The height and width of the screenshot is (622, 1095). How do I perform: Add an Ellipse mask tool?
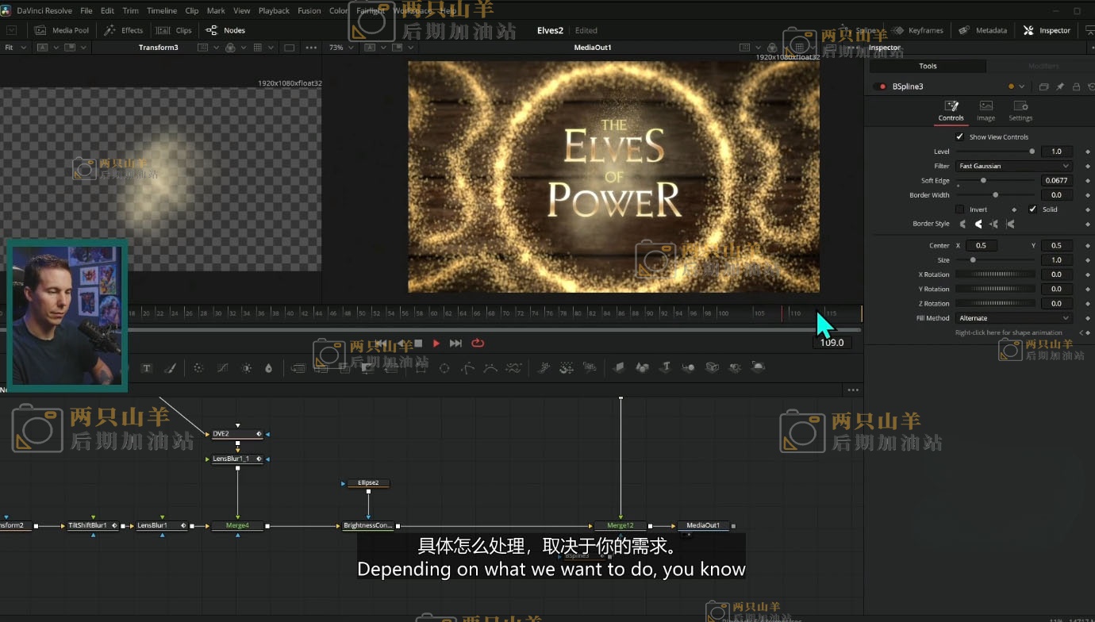tap(444, 368)
